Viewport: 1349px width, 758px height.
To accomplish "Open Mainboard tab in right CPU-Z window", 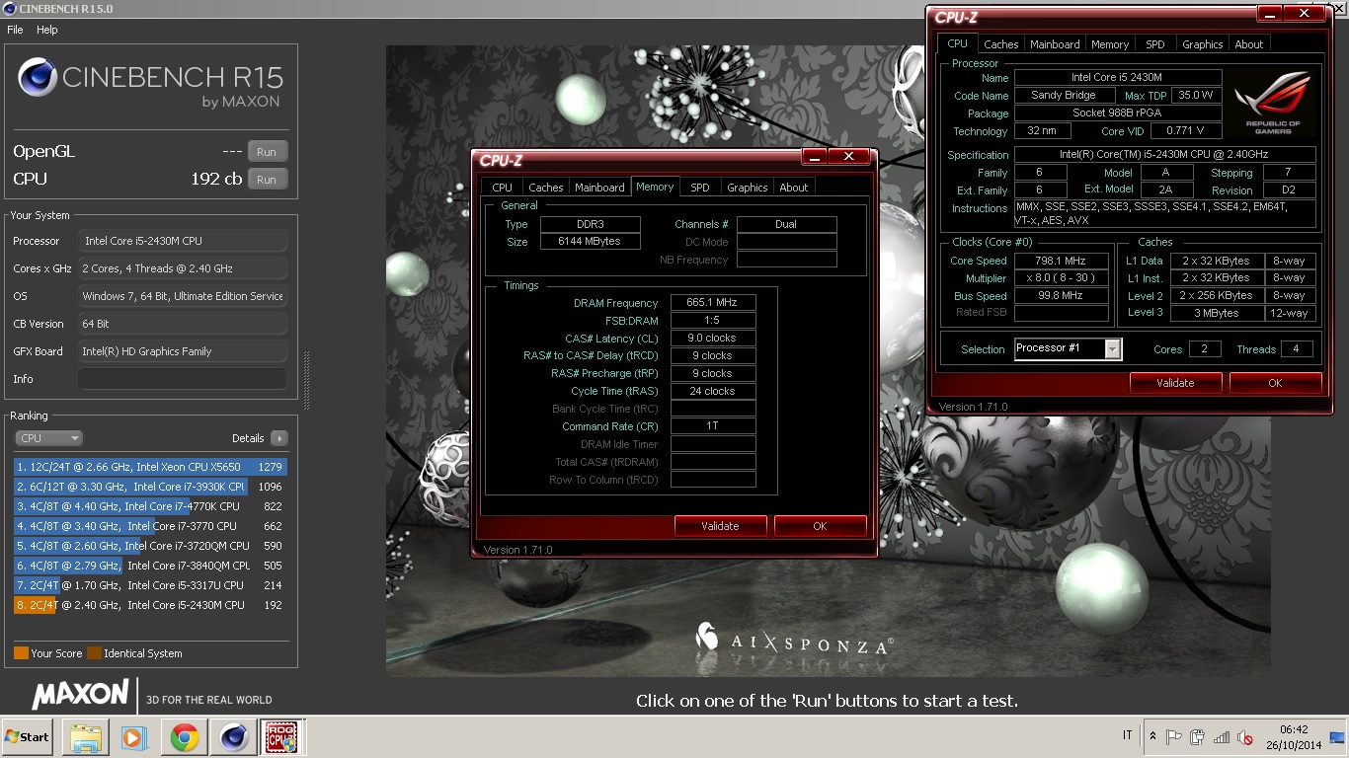I will click(x=1055, y=44).
